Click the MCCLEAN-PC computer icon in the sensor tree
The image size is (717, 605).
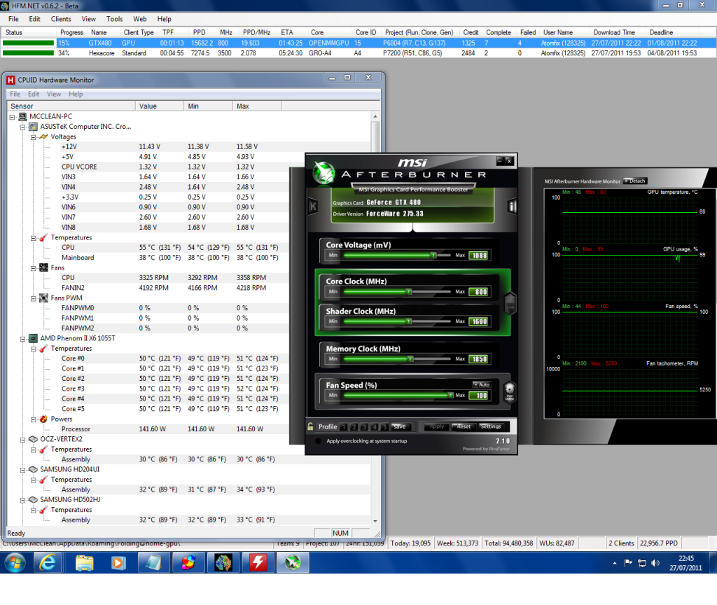[x=22, y=117]
